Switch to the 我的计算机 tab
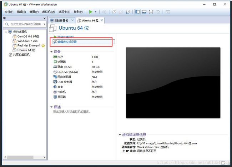The image size is (232, 167). click(x=61, y=20)
